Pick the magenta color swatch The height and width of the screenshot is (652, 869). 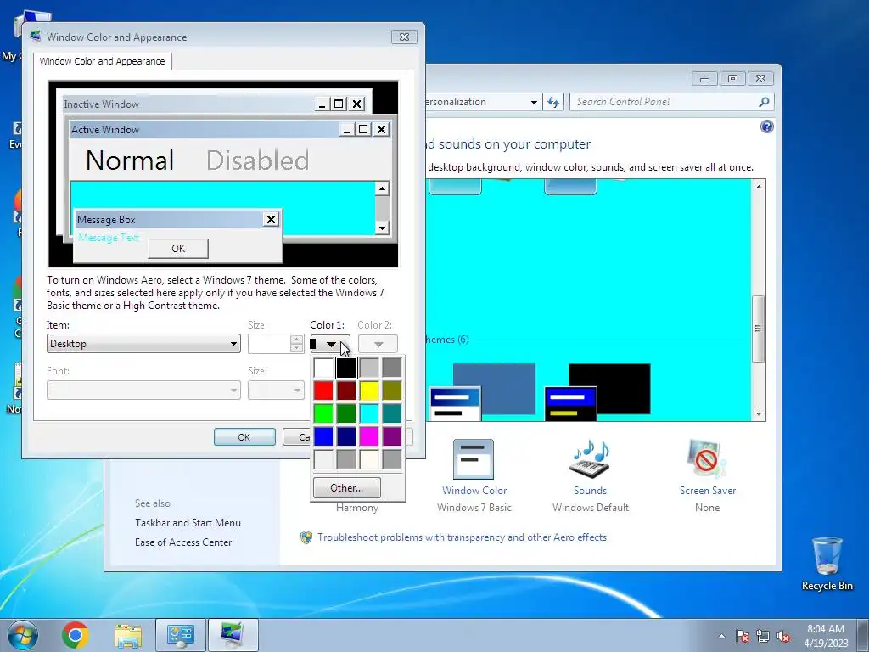coord(369,436)
